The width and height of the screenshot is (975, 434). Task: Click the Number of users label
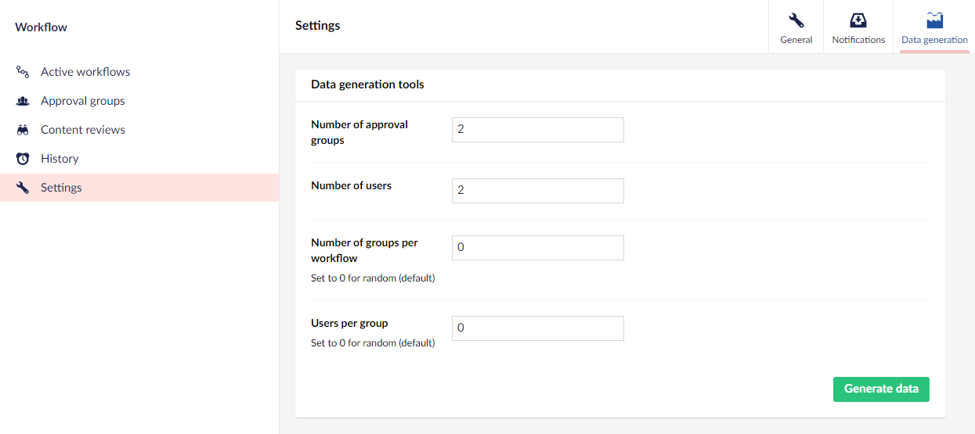(x=351, y=185)
